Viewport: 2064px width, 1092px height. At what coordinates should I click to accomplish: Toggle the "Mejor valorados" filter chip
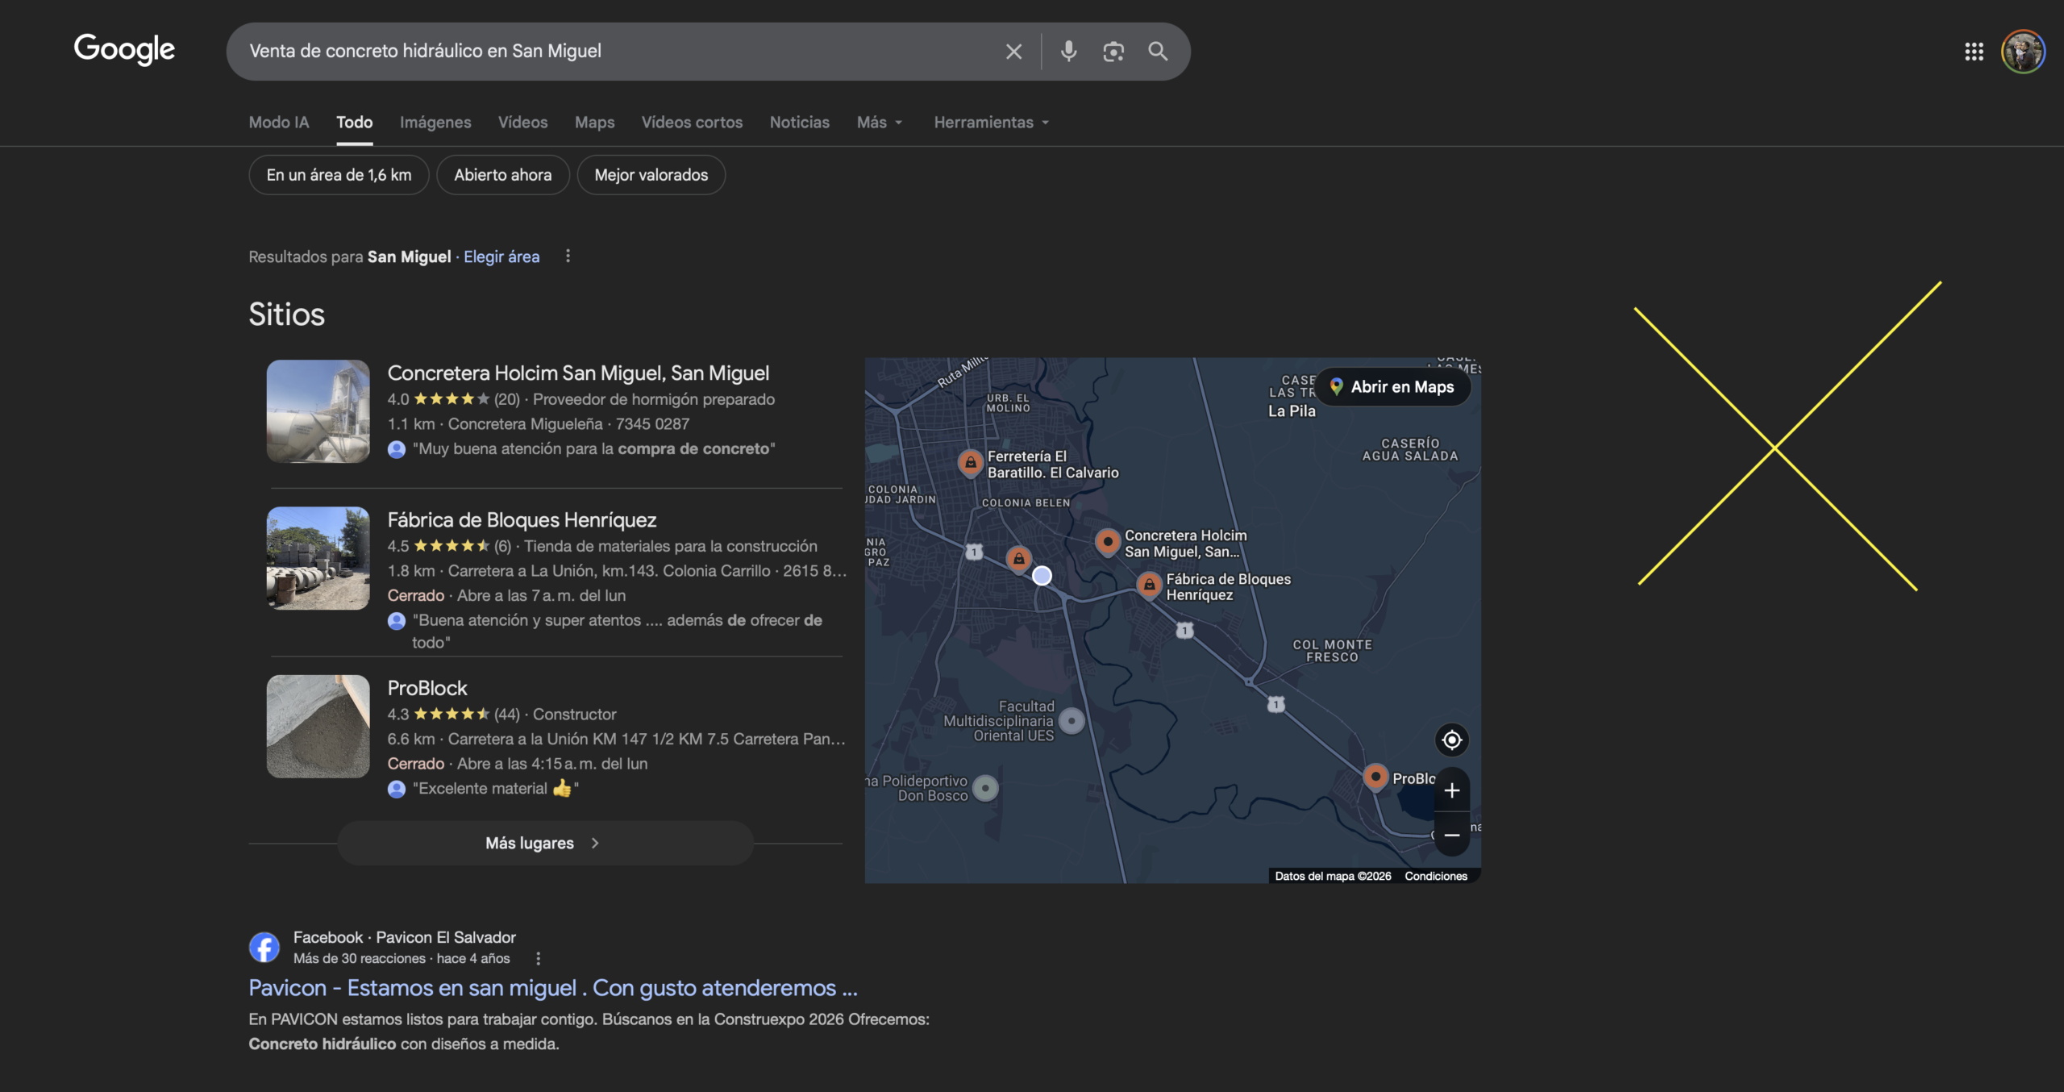[651, 175]
